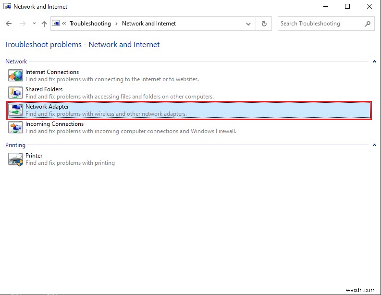This screenshot has height=295, width=381.
Task: Open the Troubleshooting breadcrumb submenu arrow
Action: tap(116, 24)
